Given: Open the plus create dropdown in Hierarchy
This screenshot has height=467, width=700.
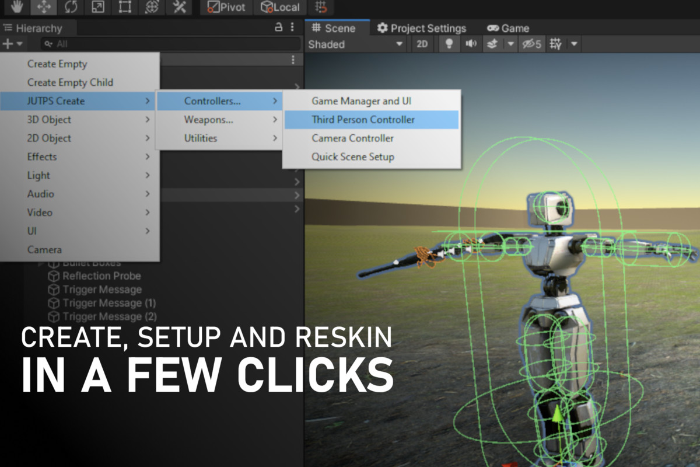Looking at the screenshot, I should [12, 44].
